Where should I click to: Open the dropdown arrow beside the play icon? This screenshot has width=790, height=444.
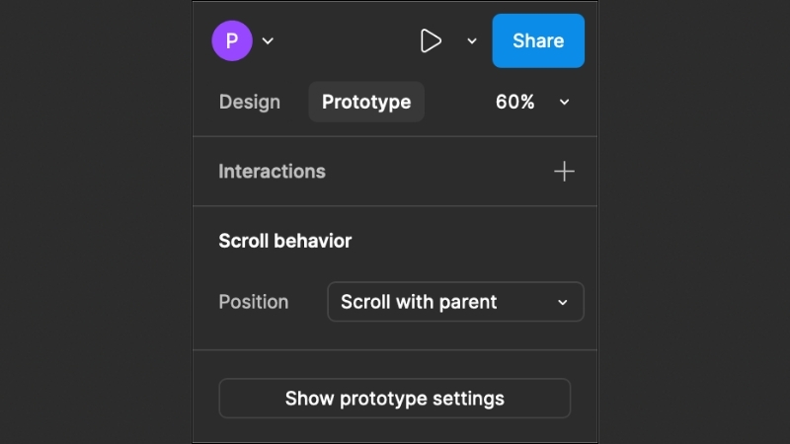tap(472, 41)
